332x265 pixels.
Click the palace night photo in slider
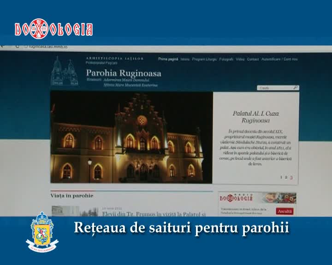pos(131,137)
